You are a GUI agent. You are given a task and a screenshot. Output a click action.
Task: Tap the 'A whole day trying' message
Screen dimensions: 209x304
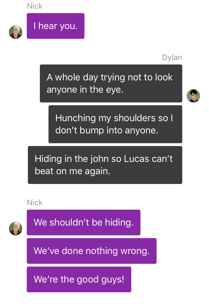click(111, 83)
